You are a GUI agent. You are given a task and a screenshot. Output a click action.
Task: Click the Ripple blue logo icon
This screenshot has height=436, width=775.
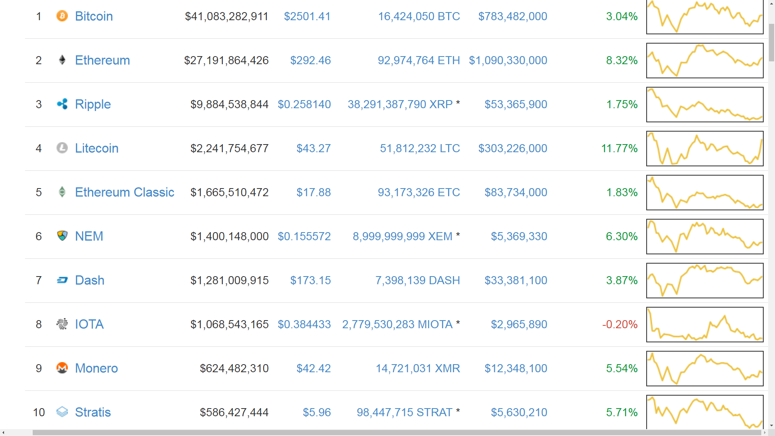click(x=62, y=104)
